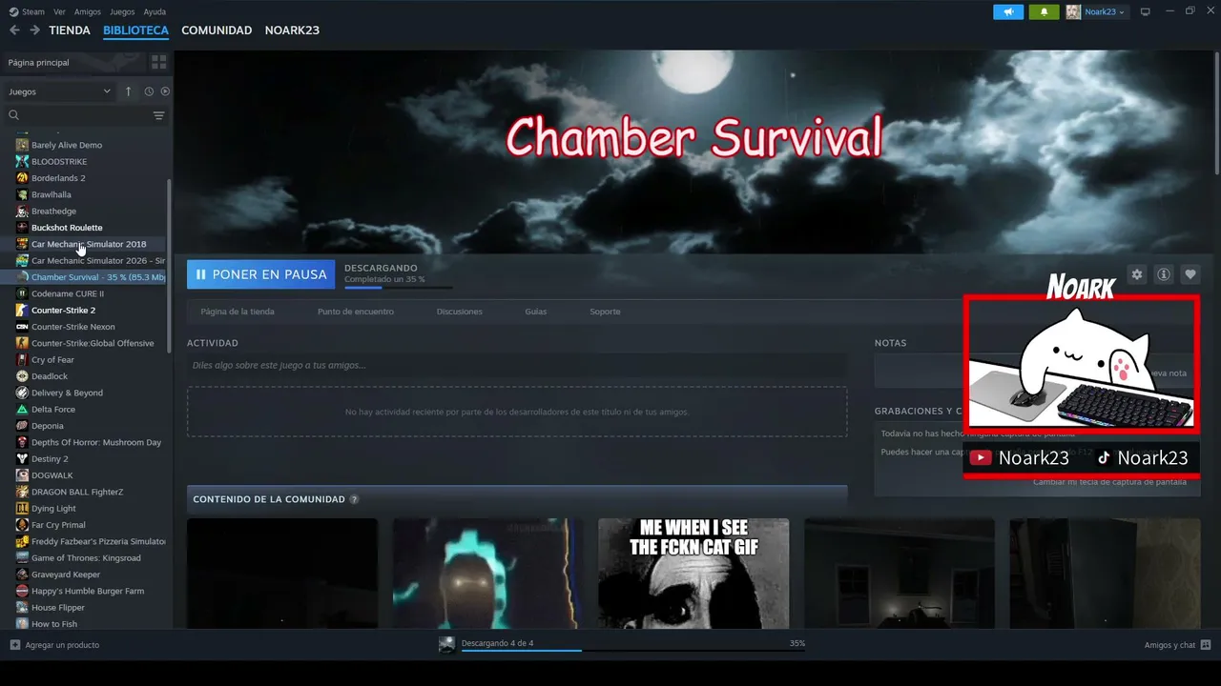The image size is (1221, 686).
Task: Open the cat GIF meme thumbnail
Action: pos(693,574)
